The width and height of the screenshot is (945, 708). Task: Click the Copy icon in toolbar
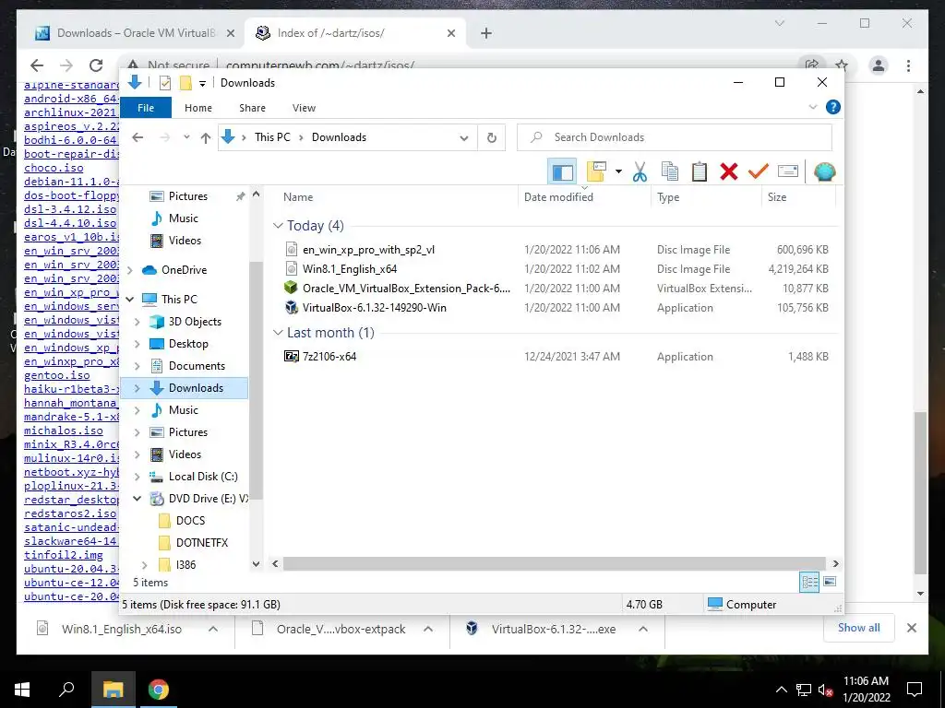[670, 172]
